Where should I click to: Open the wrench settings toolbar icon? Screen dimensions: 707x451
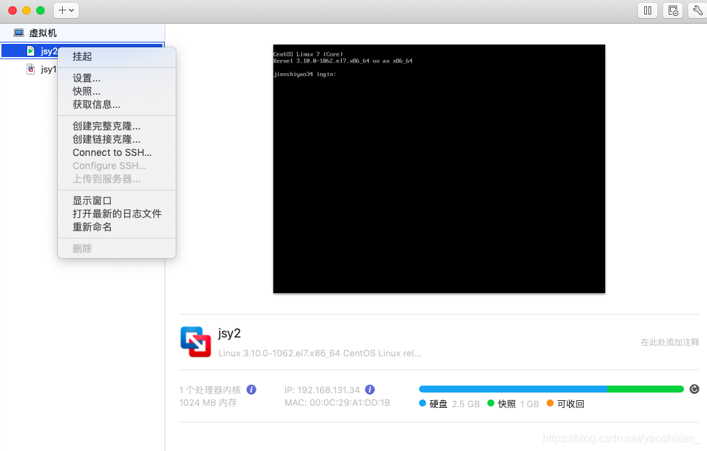(x=697, y=10)
